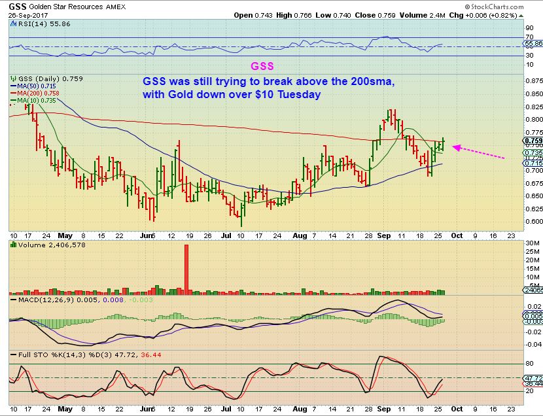Click the RSI indicator mountain icon
The width and height of the screenshot is (543, 416).
click(14, 24)
